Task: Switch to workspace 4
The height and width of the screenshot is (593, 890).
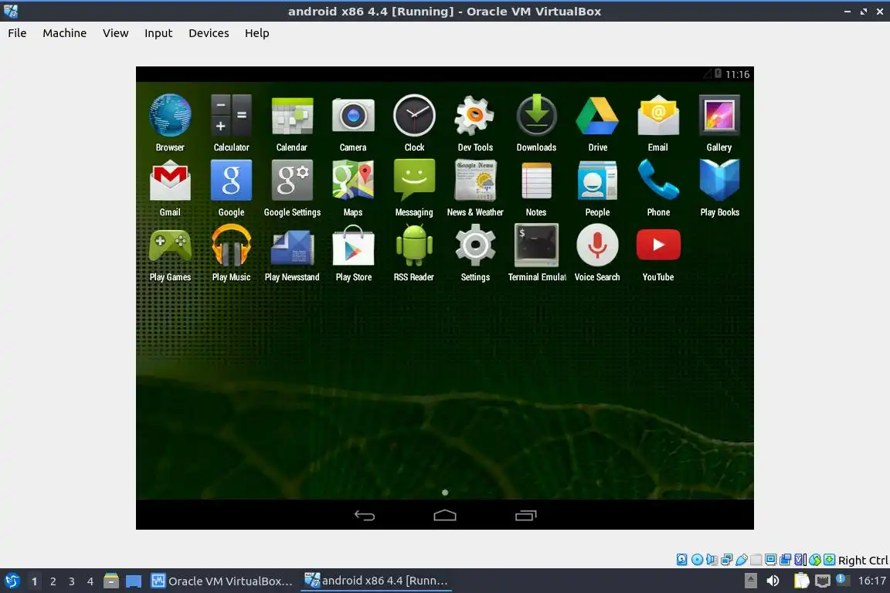Action: tap(90, 581)
